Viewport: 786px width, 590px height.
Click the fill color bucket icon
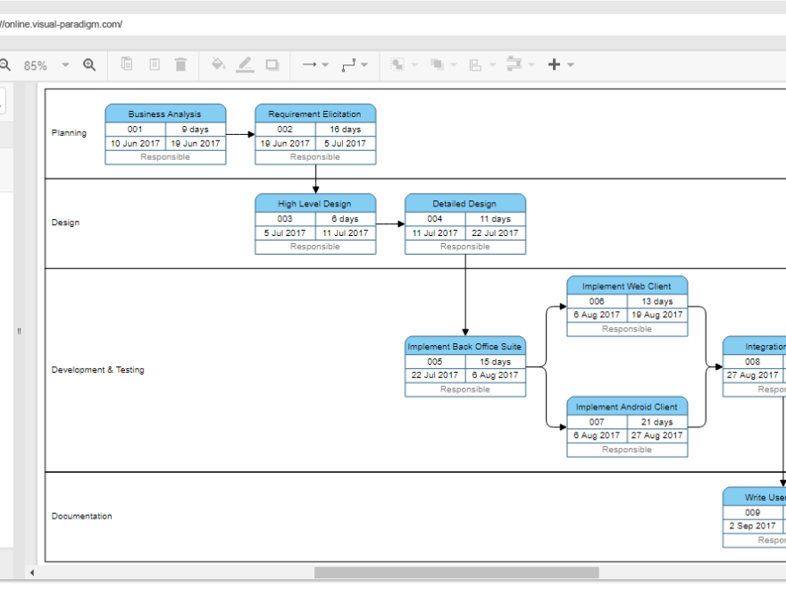218,64
